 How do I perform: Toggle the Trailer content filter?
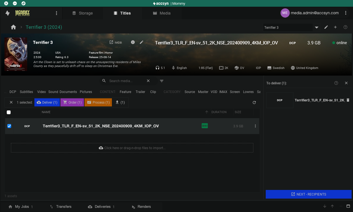click(140, 92)
